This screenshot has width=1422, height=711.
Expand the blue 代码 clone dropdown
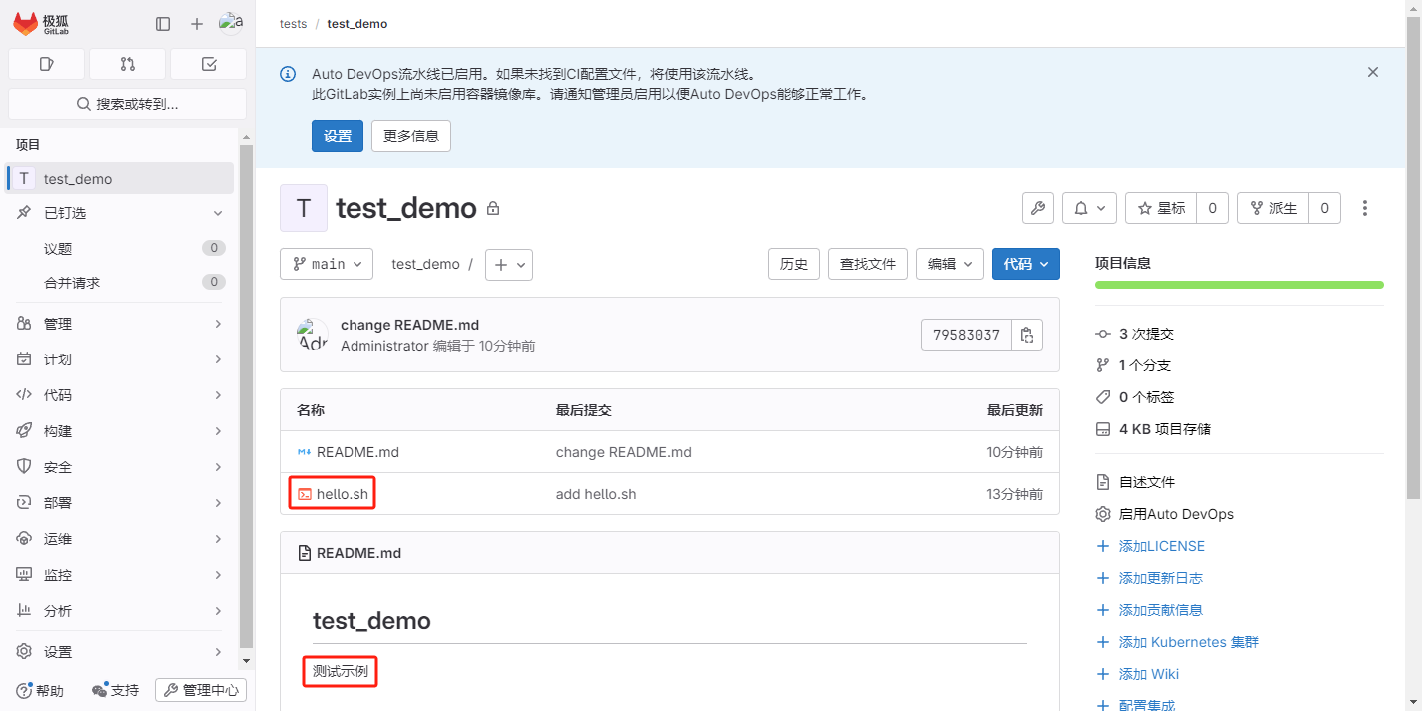pyautogui.click(x=1025, y=264)
